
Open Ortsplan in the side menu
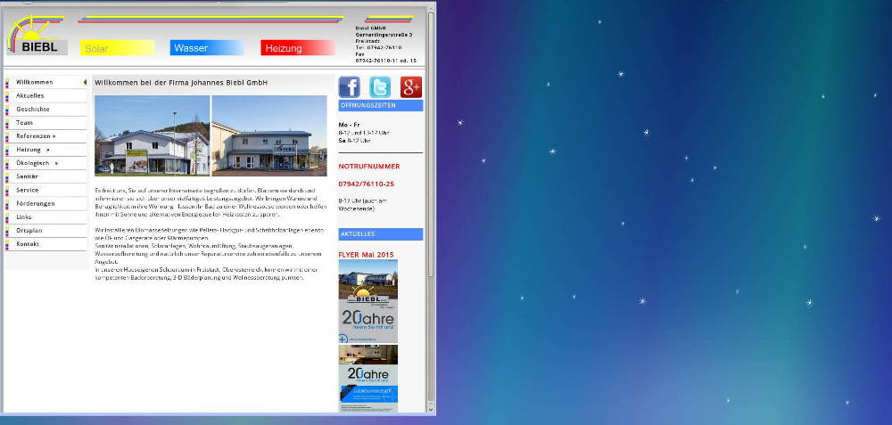tap(45, 231)
